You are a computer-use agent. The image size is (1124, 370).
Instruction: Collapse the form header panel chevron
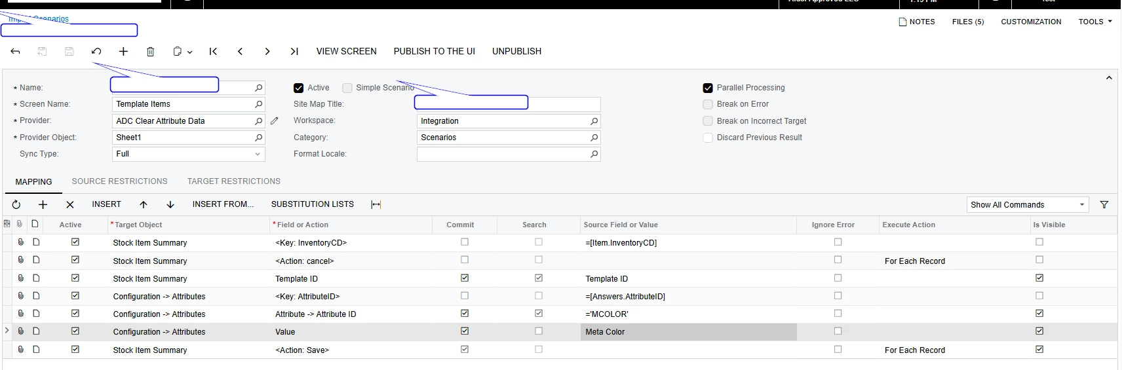coord(1109,78)
